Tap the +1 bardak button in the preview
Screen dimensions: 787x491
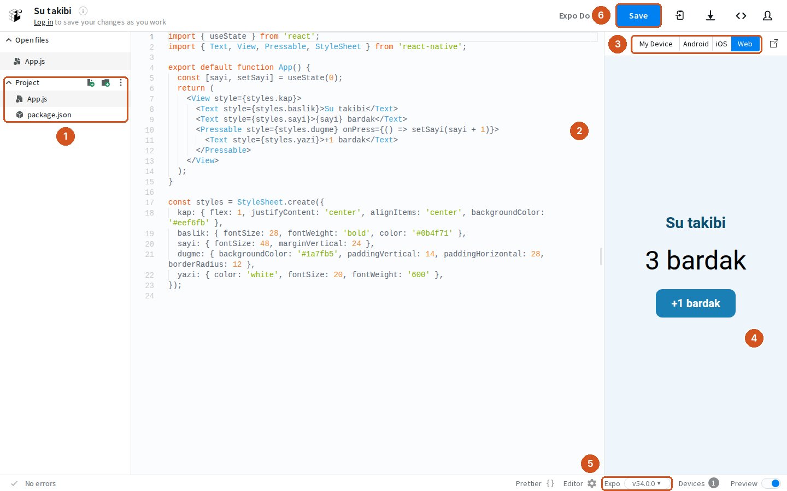(696, 303)
